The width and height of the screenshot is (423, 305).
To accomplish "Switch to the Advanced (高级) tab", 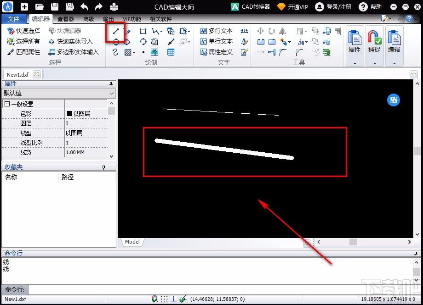I will [x=89, y=19].
